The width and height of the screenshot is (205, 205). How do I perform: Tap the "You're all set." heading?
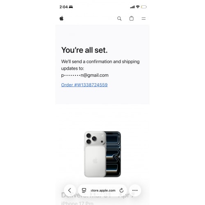pyautogui.click(x=84, y=50)
